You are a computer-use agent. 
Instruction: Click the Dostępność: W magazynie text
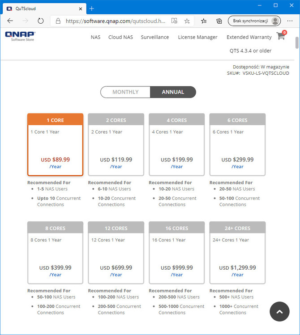click(x=261, y=67)
